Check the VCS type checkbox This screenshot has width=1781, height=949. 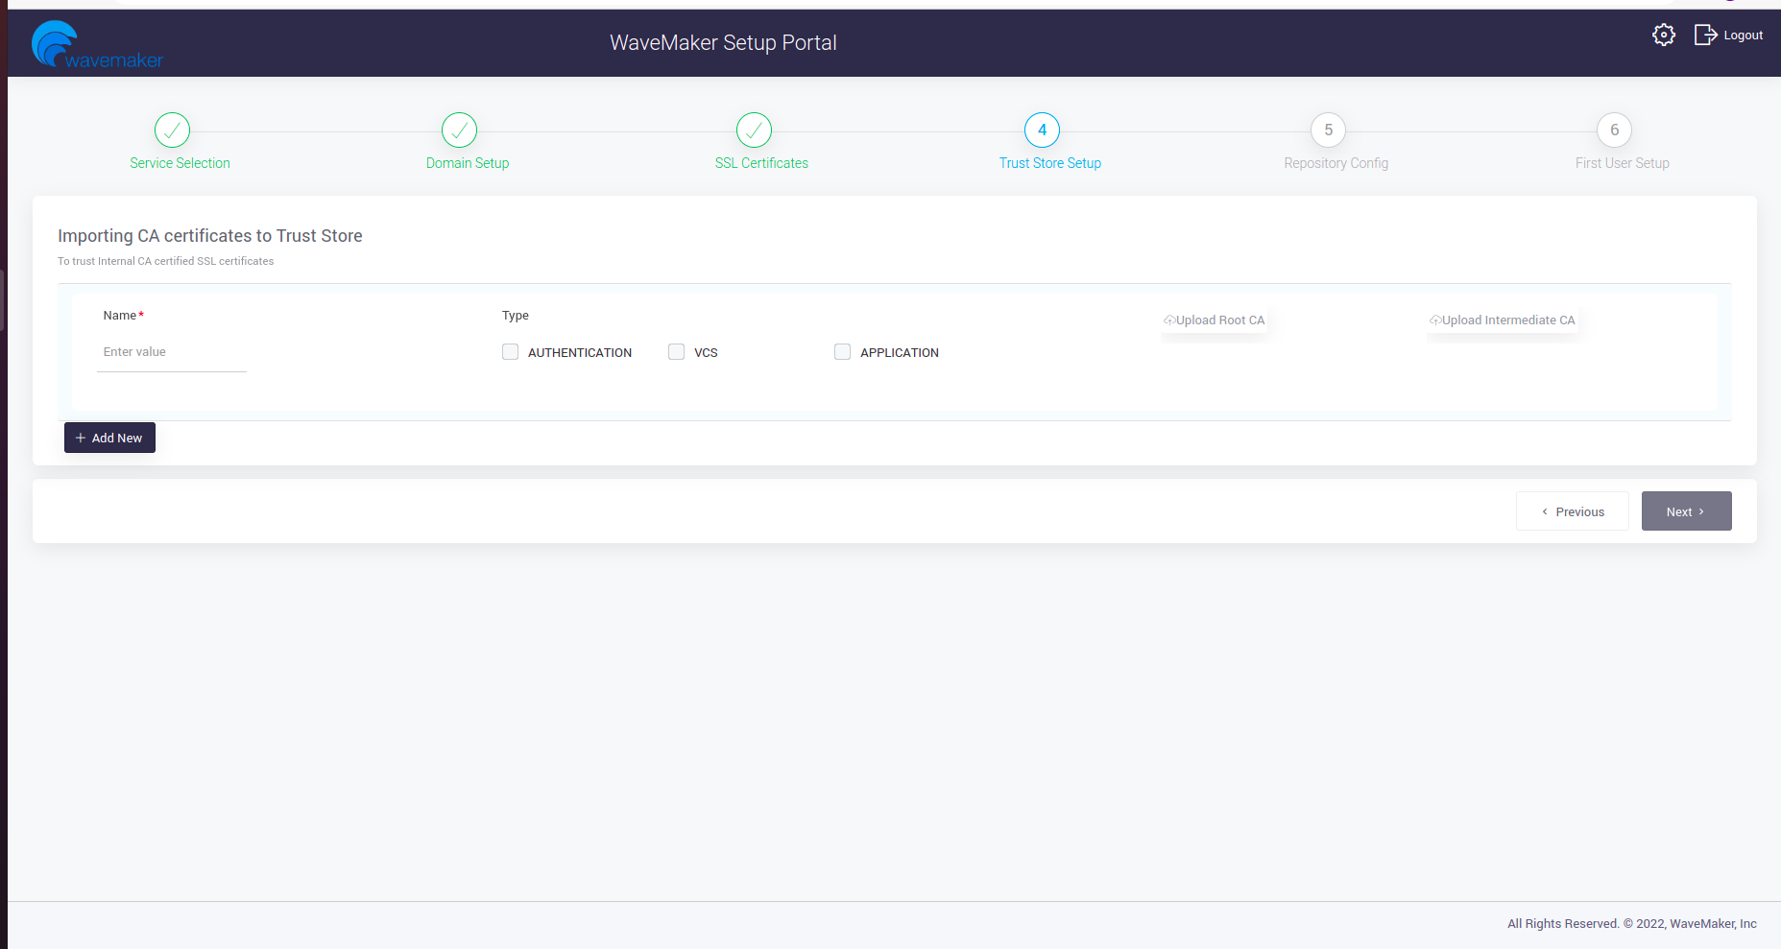pos(677,352)
